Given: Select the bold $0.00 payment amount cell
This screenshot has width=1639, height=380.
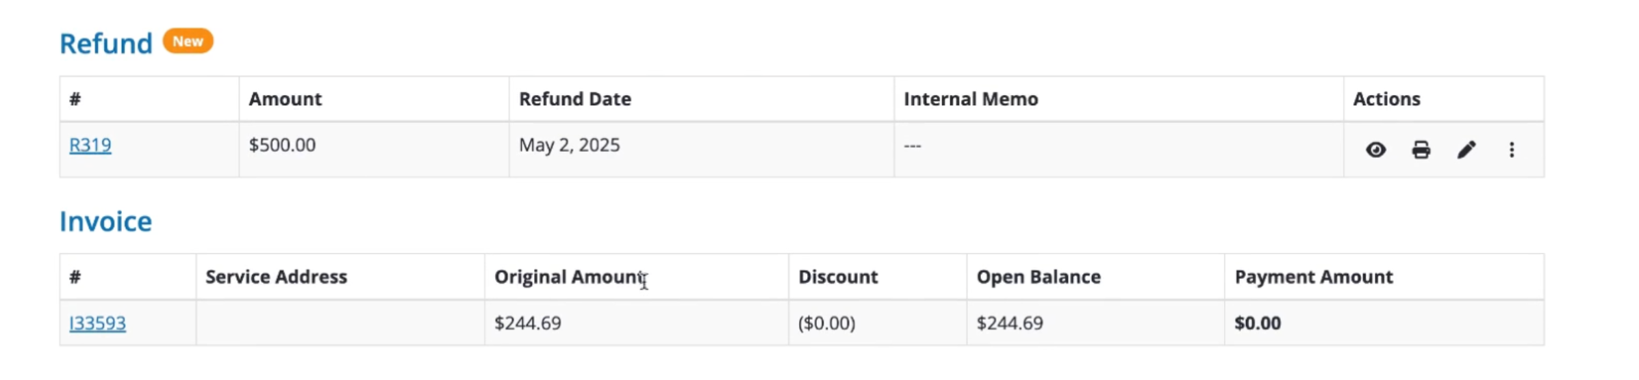Looking at the screenshot, I should 1384,323.
